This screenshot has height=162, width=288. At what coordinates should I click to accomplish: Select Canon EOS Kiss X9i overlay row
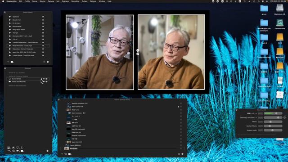coord(28,82)
